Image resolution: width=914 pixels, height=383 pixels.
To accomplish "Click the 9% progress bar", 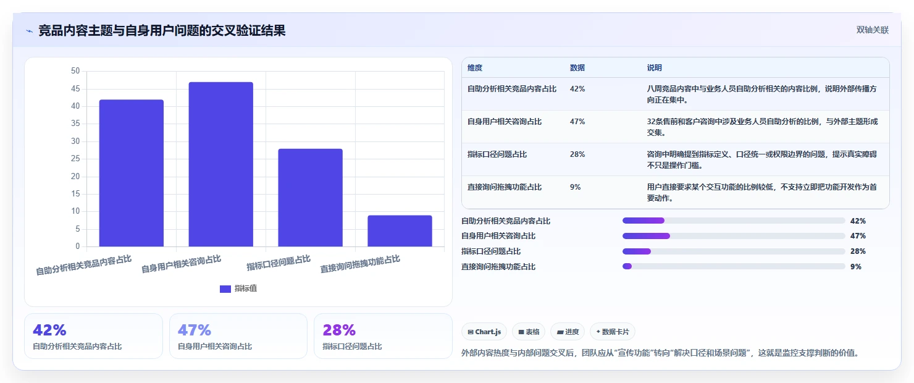I will [x=734, y=267].
